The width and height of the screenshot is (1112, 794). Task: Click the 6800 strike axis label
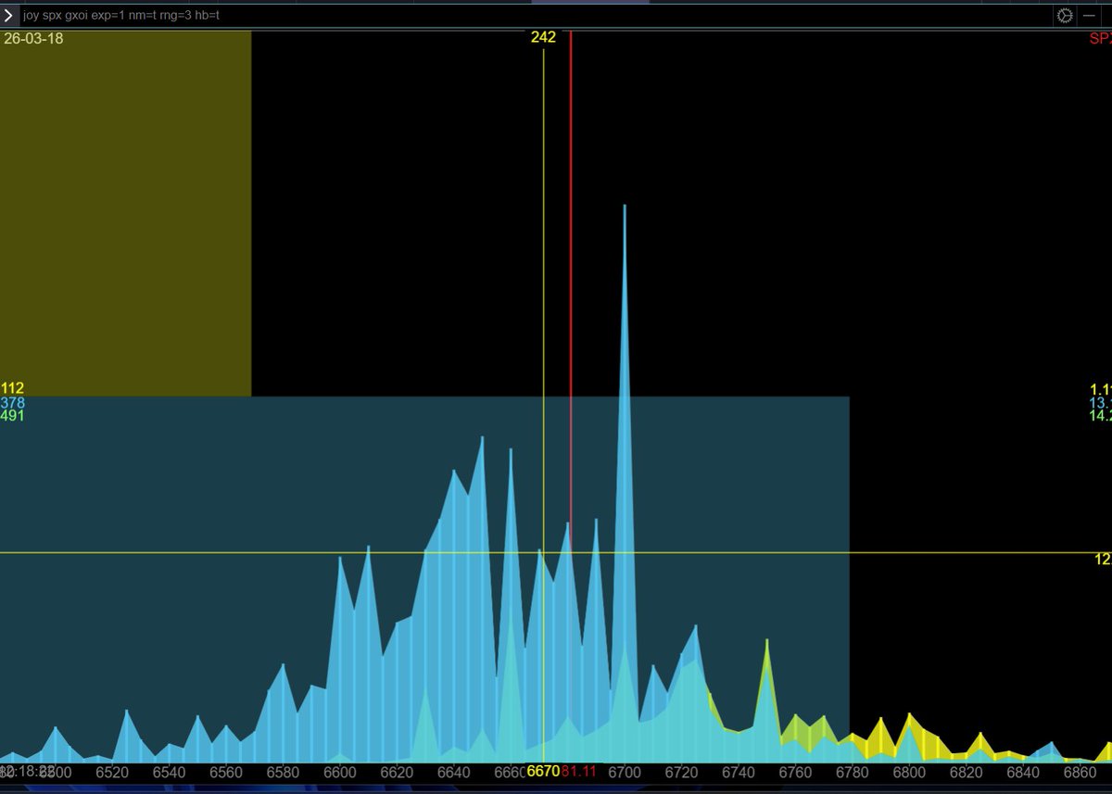pos(909,772)
